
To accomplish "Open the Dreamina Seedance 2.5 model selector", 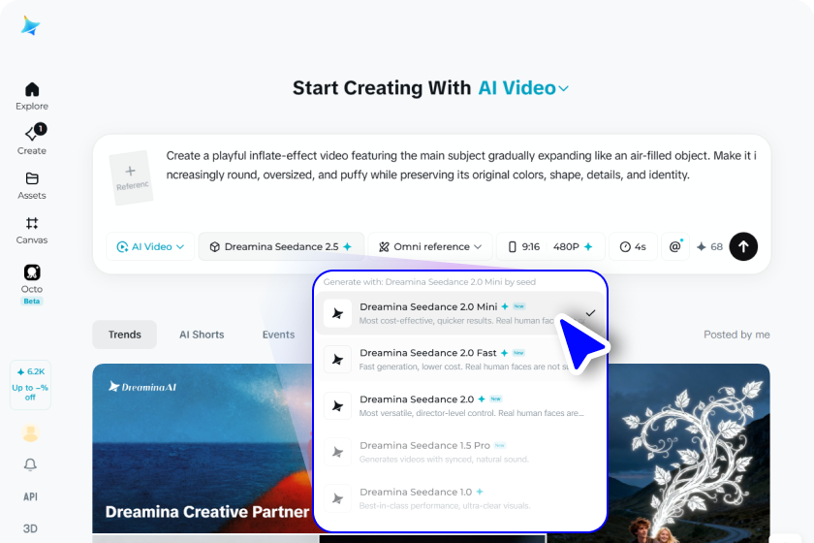I will (x=281, y=247).
